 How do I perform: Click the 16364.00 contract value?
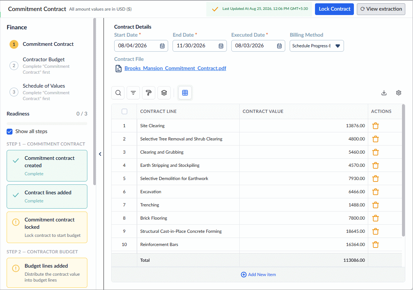tap(355, 245)
